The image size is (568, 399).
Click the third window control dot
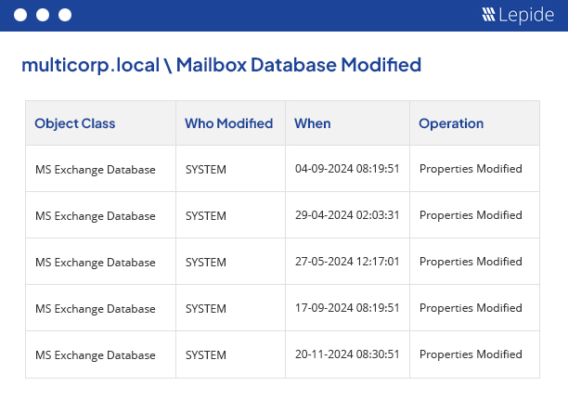65,15
